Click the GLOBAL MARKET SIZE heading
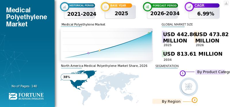 177,24
